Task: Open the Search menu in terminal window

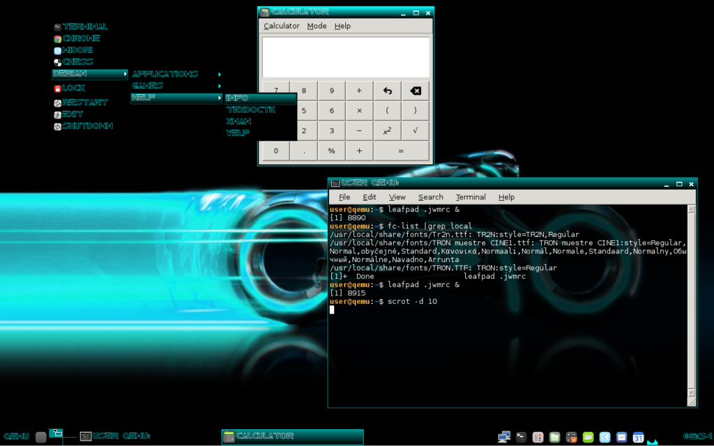Action: click(430, 197)
